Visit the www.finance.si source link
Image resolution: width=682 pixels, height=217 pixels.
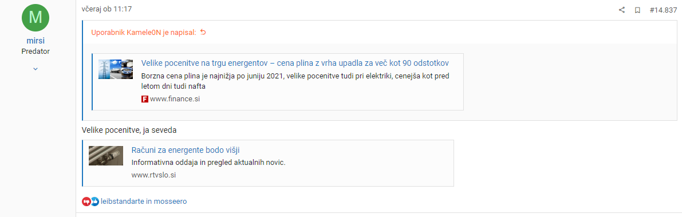[175, 99]
